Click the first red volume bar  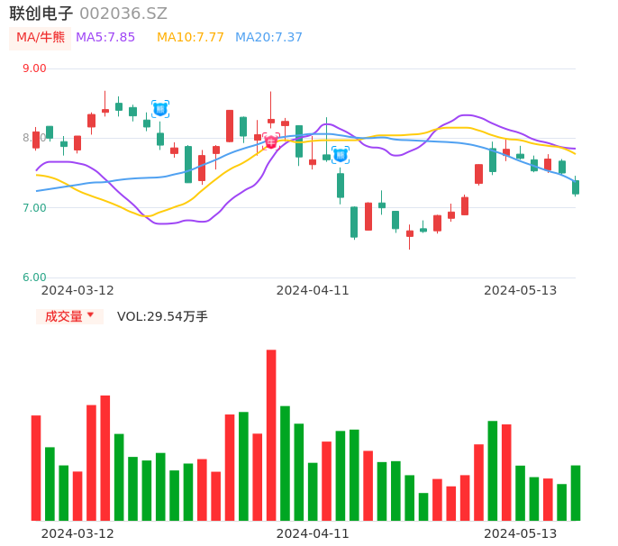click(36, 468)
